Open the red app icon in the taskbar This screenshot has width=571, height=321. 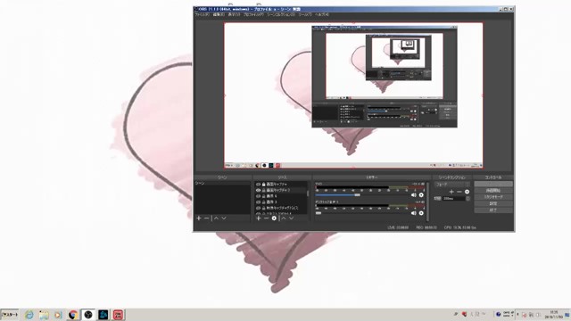pos(118,315)
